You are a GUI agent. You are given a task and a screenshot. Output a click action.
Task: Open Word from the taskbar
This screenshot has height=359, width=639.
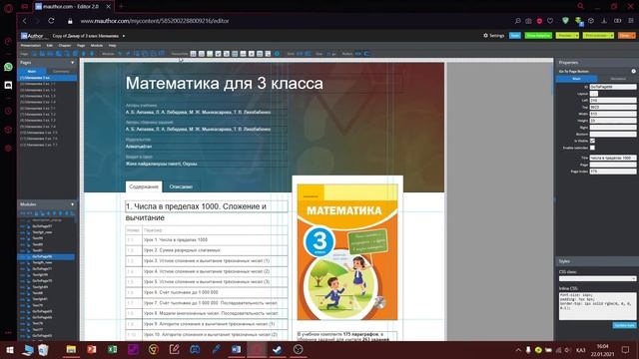coord(236,350)
